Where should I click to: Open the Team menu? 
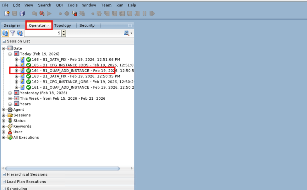(x=106, y=5)
